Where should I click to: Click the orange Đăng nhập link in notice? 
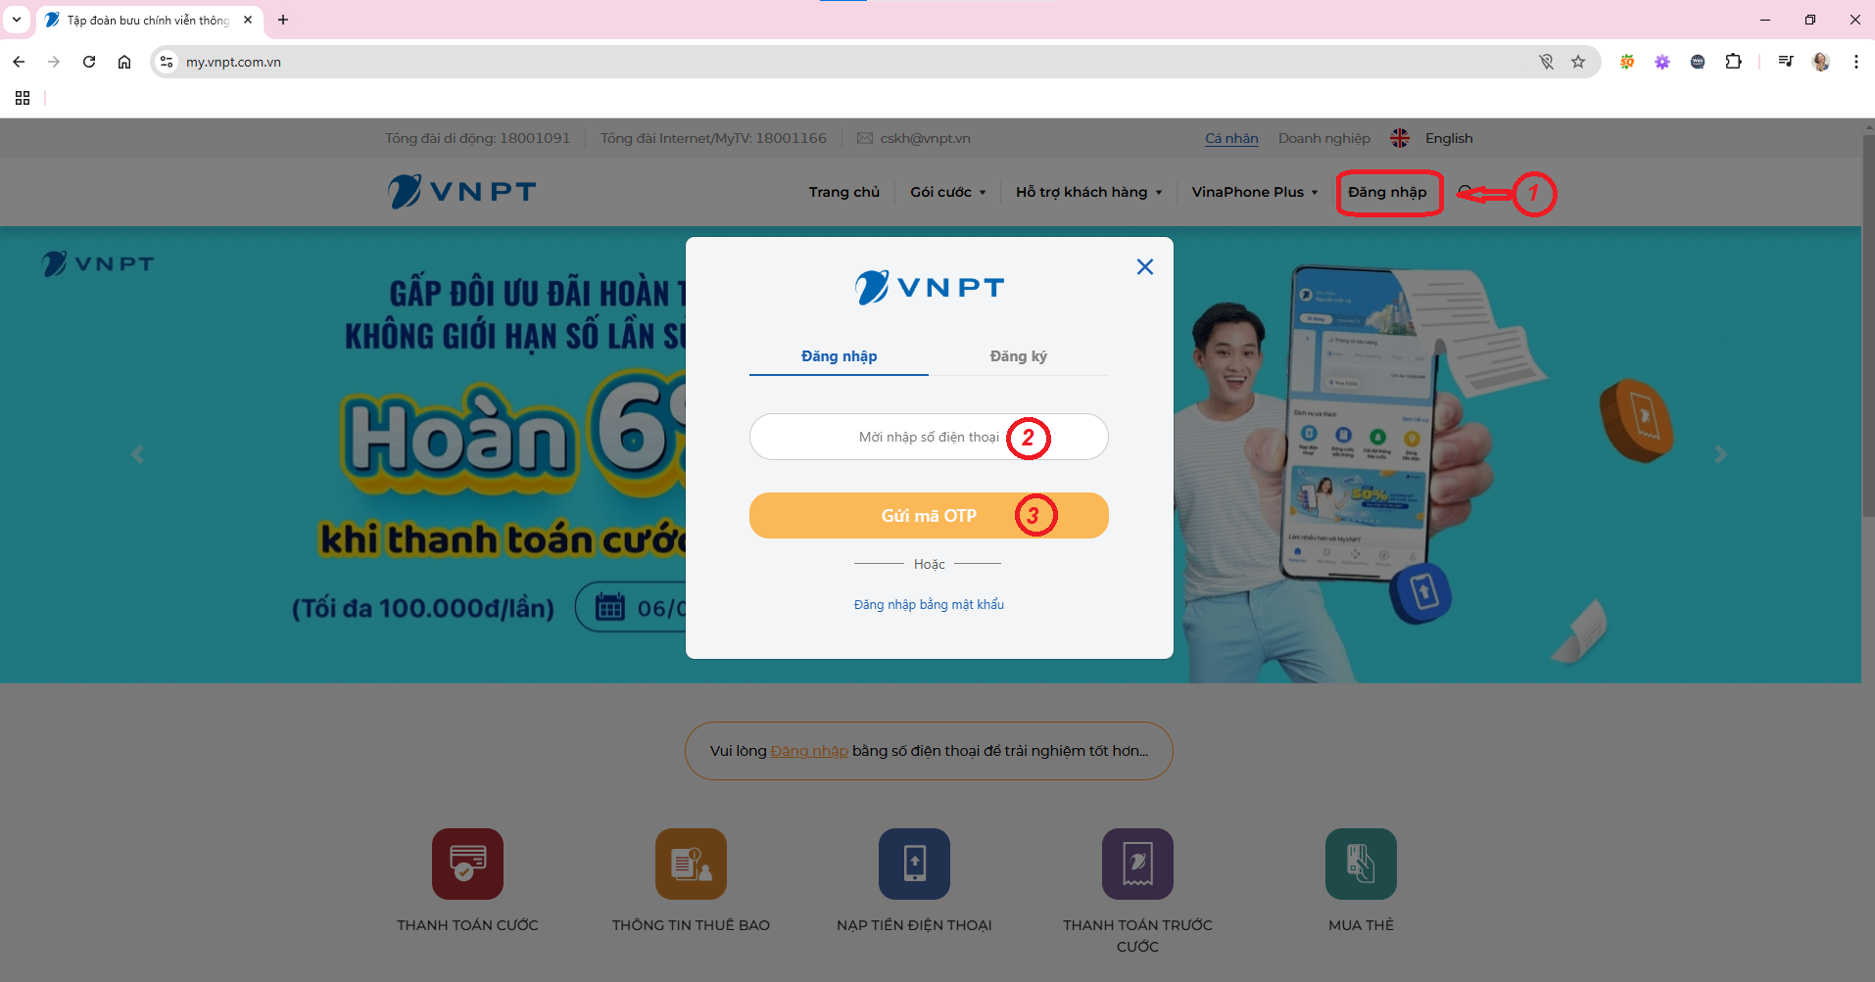point(809,751)
